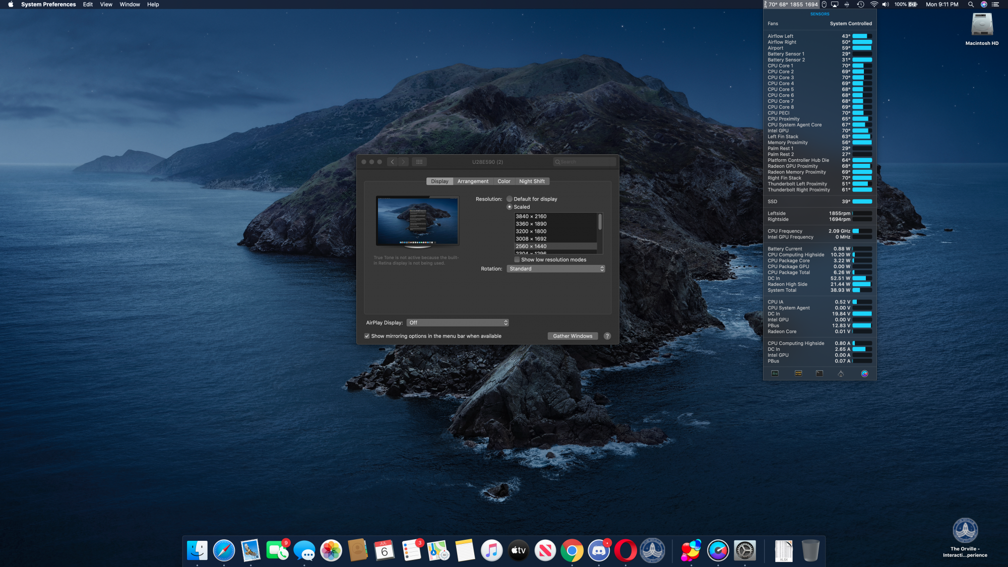Click the resolution list scrollbar
This screenshot has width=1008, height=567.
point(600,222)
